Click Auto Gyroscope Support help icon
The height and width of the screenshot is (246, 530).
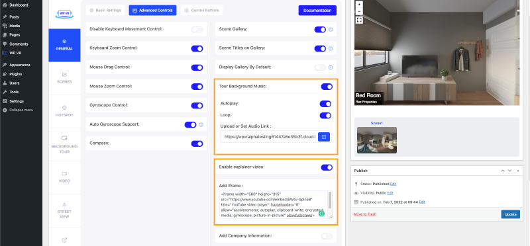(201, 124)
